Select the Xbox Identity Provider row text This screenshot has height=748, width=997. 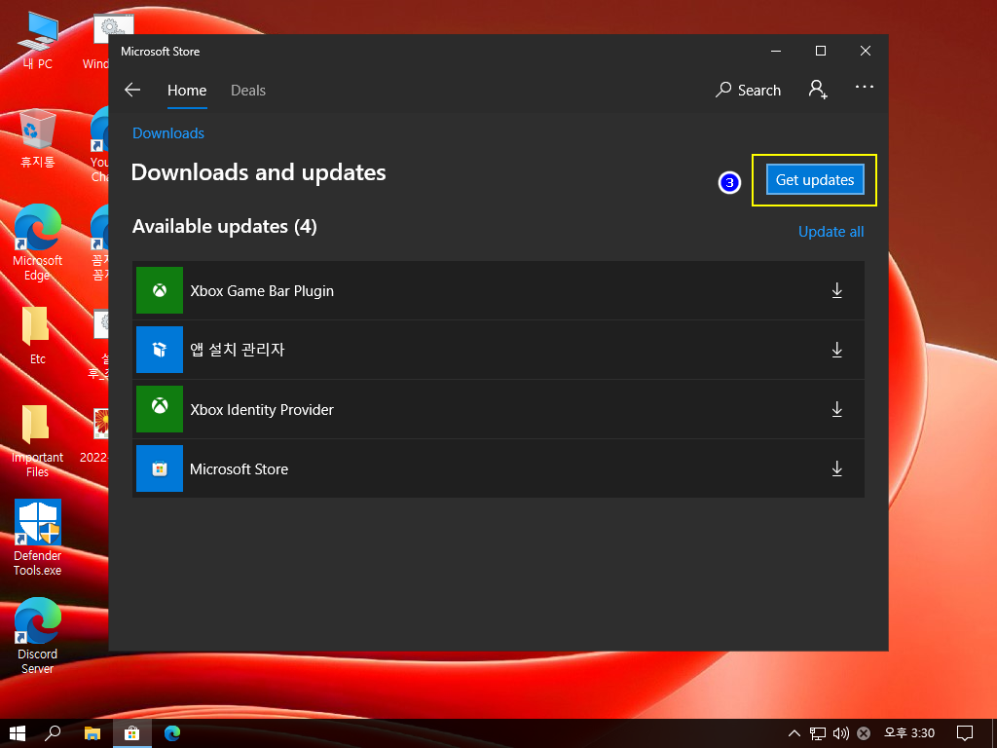click(x=262, y=410)
